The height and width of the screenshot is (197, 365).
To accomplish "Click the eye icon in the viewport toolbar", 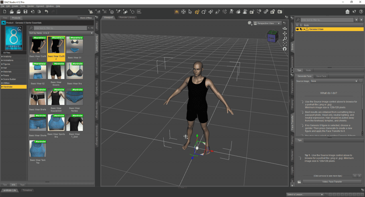I will [250, 23].
